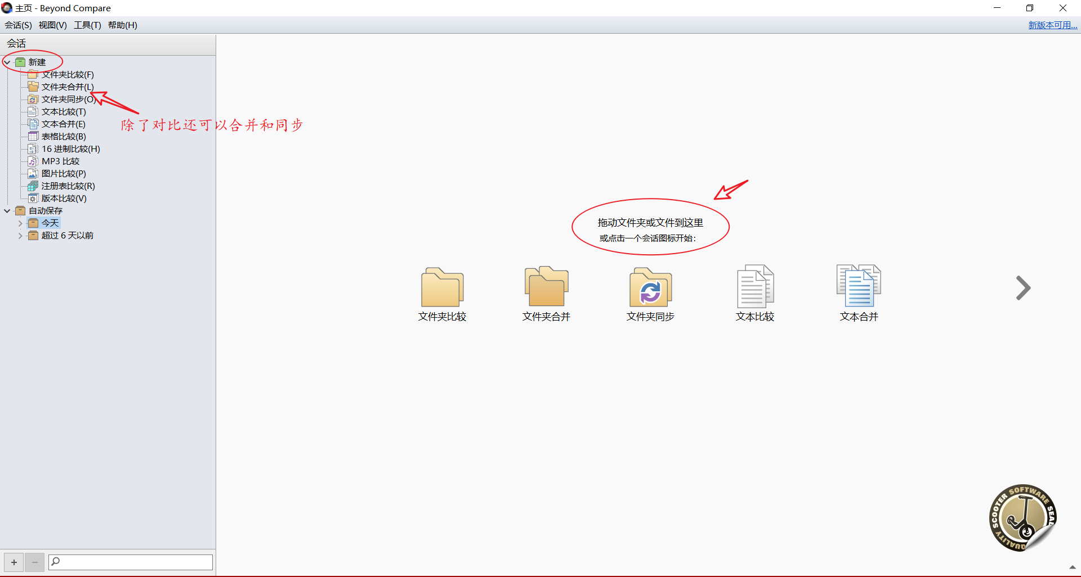Start the 文本比较 large session icon

[x=755, y=286]
